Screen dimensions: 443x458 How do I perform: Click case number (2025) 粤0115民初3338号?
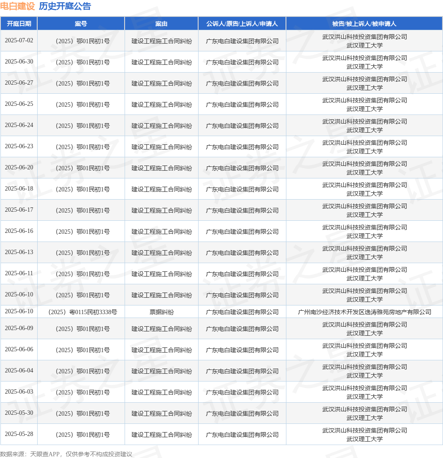(x=82, y=312)
